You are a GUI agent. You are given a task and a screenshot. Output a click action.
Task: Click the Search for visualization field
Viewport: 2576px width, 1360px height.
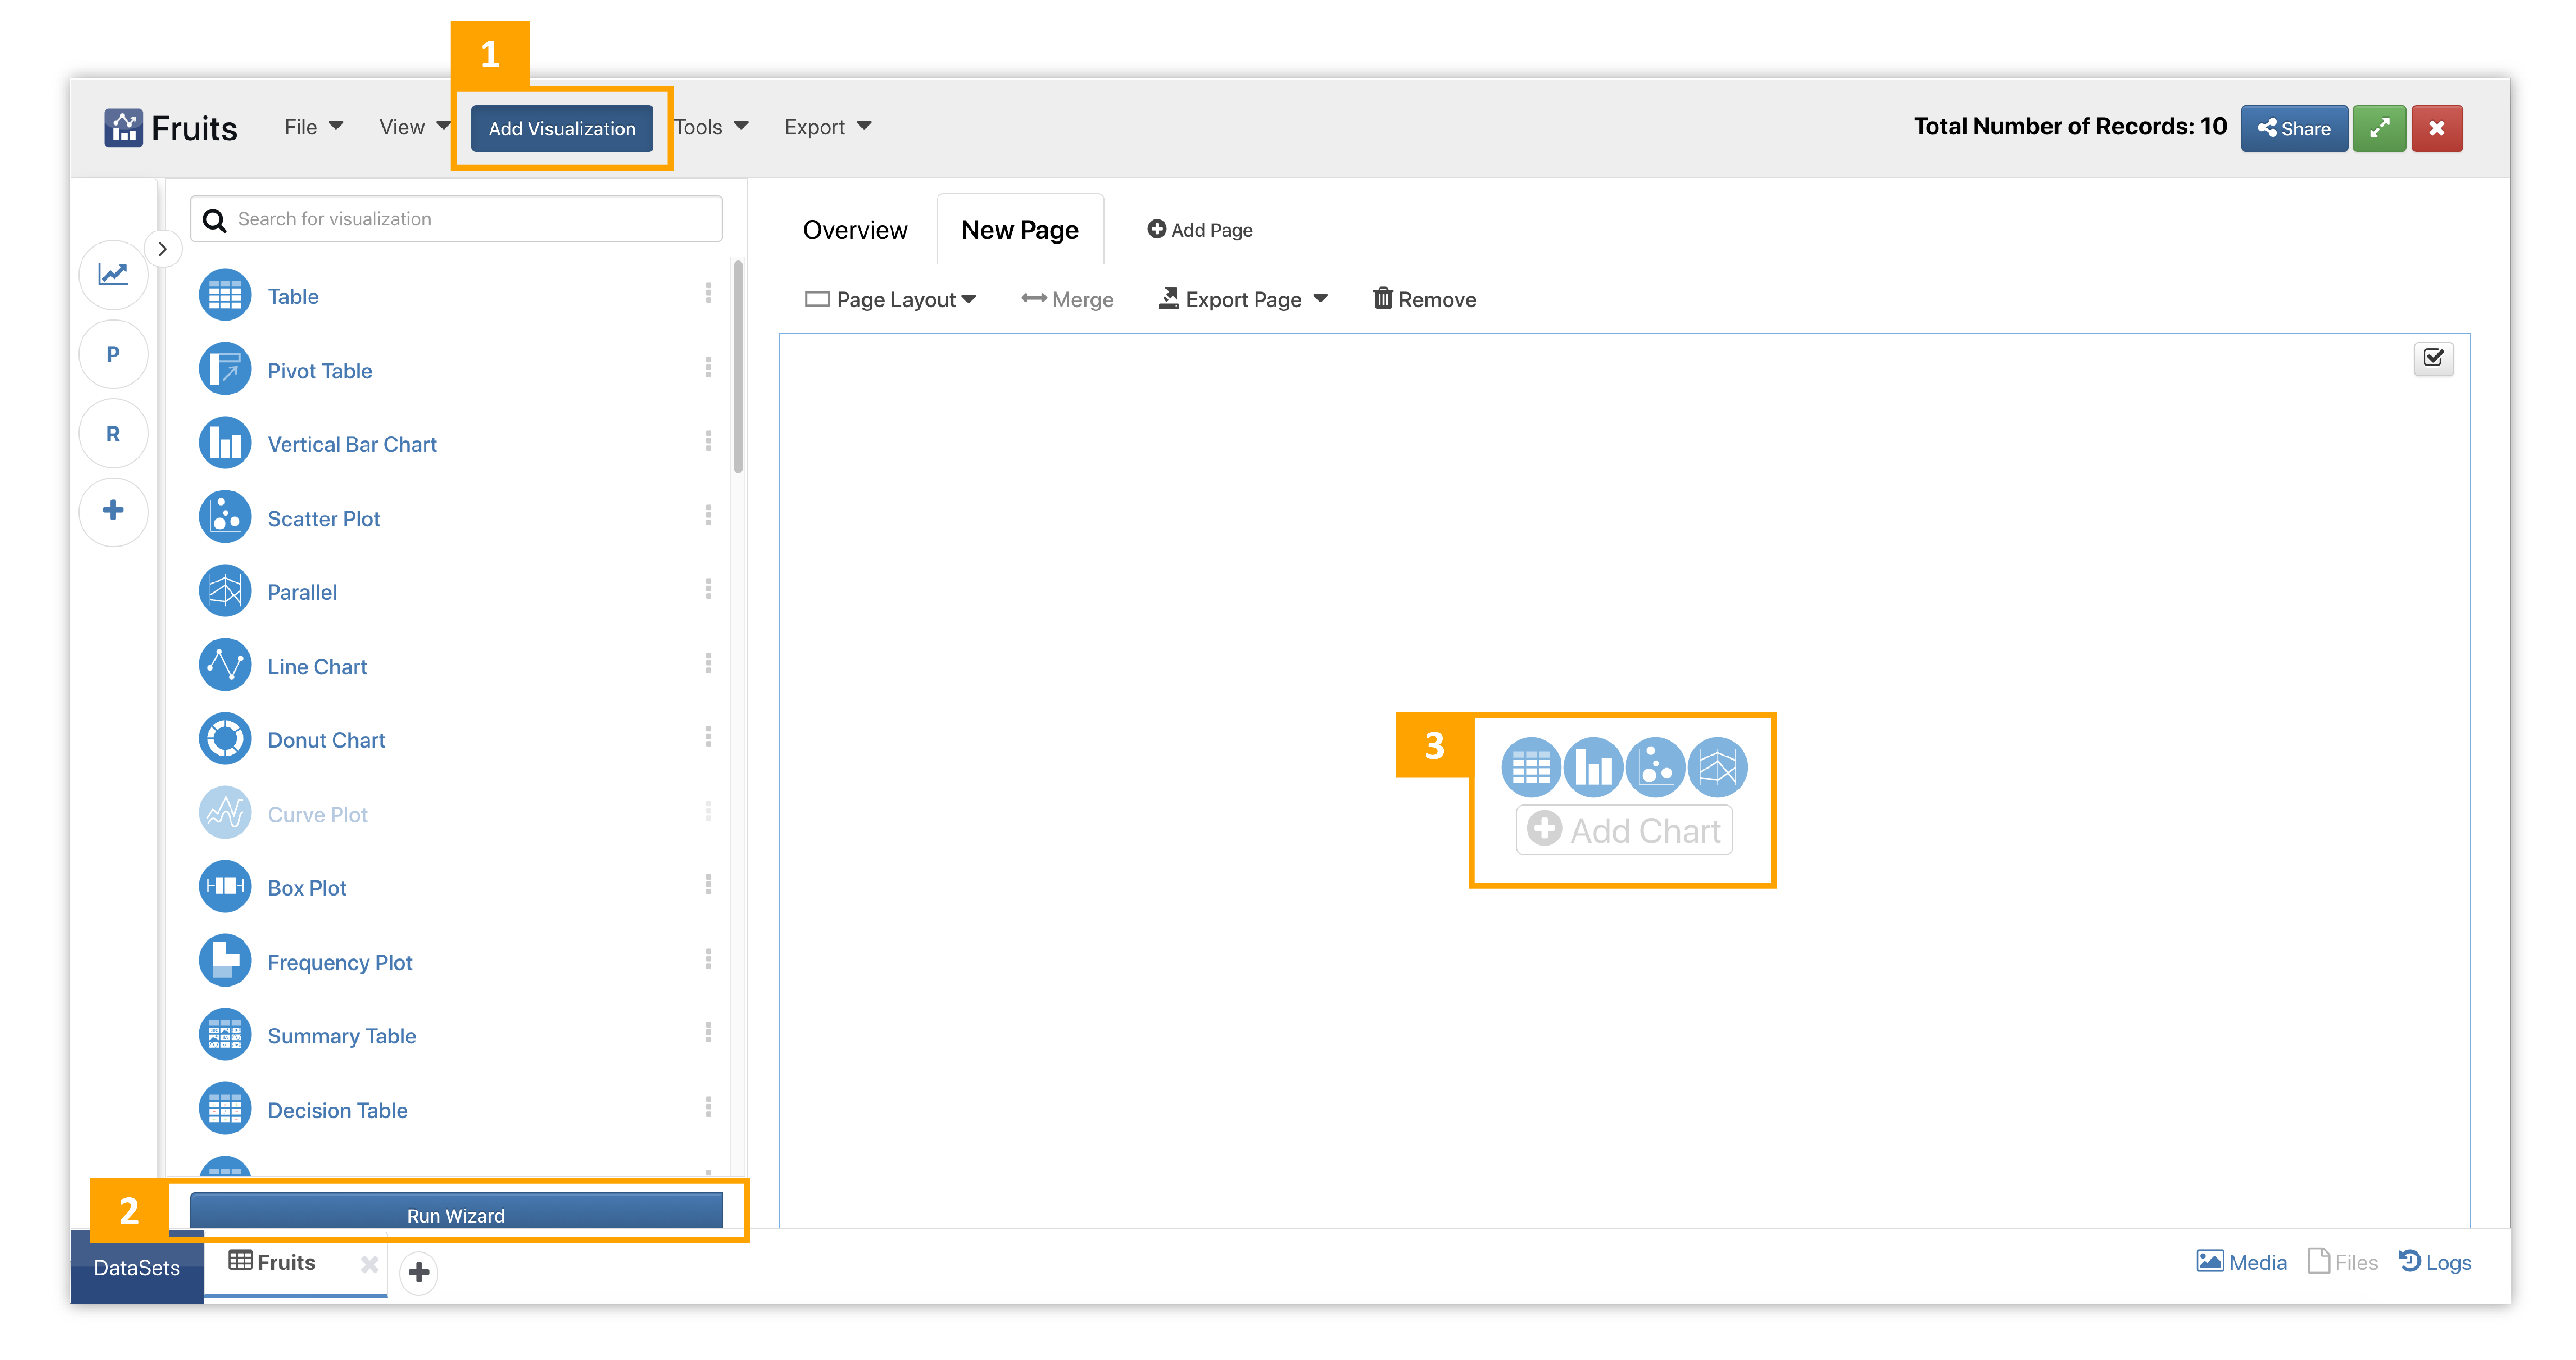pos(456,219)
